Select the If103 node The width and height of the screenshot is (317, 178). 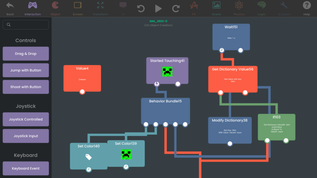click(277, 127)
